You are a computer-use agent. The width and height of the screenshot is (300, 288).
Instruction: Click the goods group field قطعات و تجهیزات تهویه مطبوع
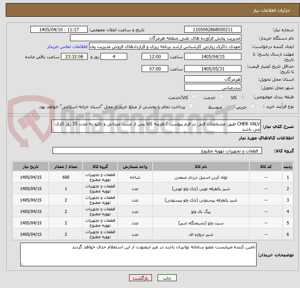click(x=157, y=150)
